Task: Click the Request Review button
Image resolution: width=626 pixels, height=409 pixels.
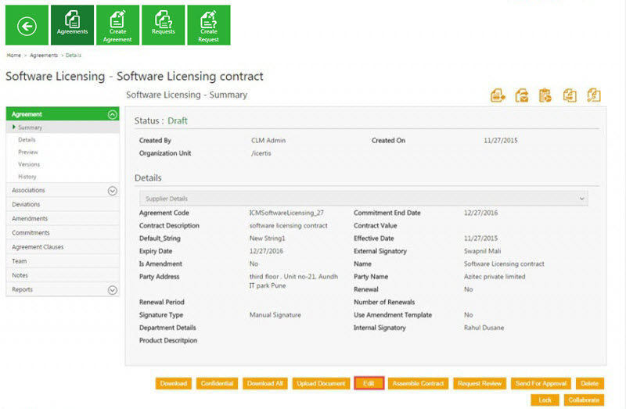Action: [480, 383]
